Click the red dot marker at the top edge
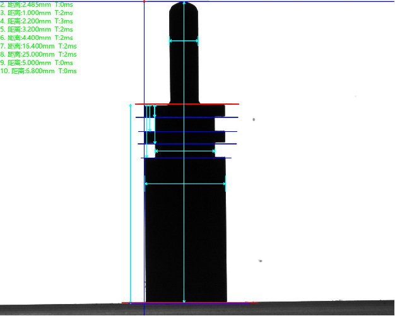The width and height of the screenshot is (395, 316). point(144,1)
